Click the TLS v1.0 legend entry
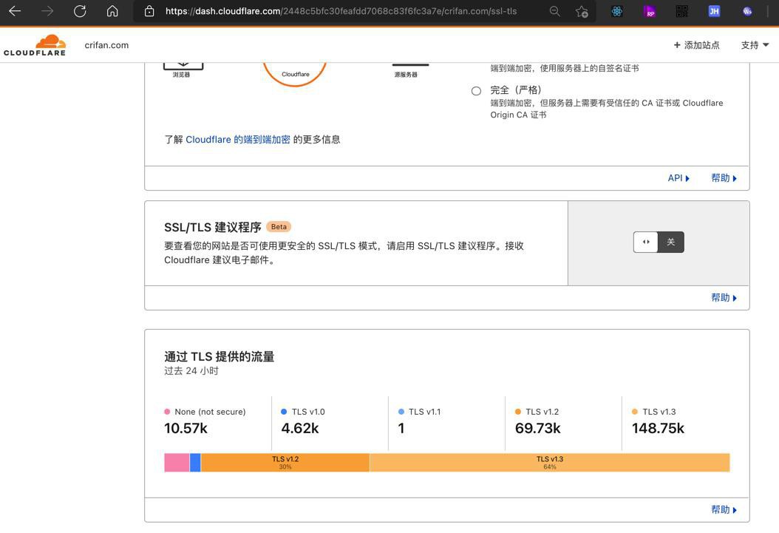The height and width of the screenshot is (533, 779). (303, 412)
